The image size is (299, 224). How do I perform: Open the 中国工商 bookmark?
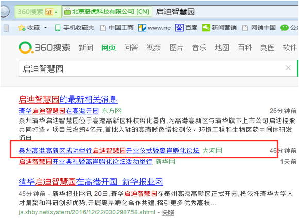click(x=117, y=28)
